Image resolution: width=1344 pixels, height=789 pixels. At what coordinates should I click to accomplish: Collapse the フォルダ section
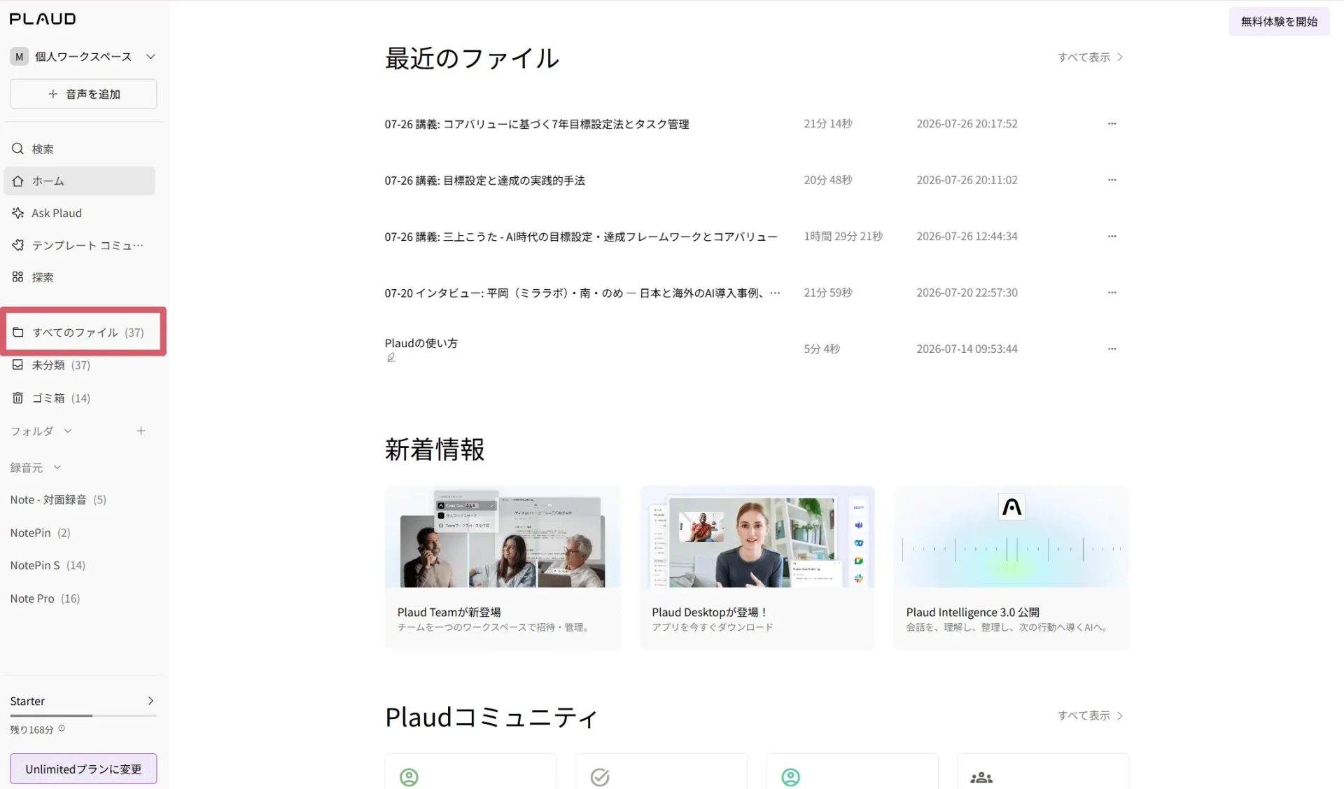(x=68, y=431)
